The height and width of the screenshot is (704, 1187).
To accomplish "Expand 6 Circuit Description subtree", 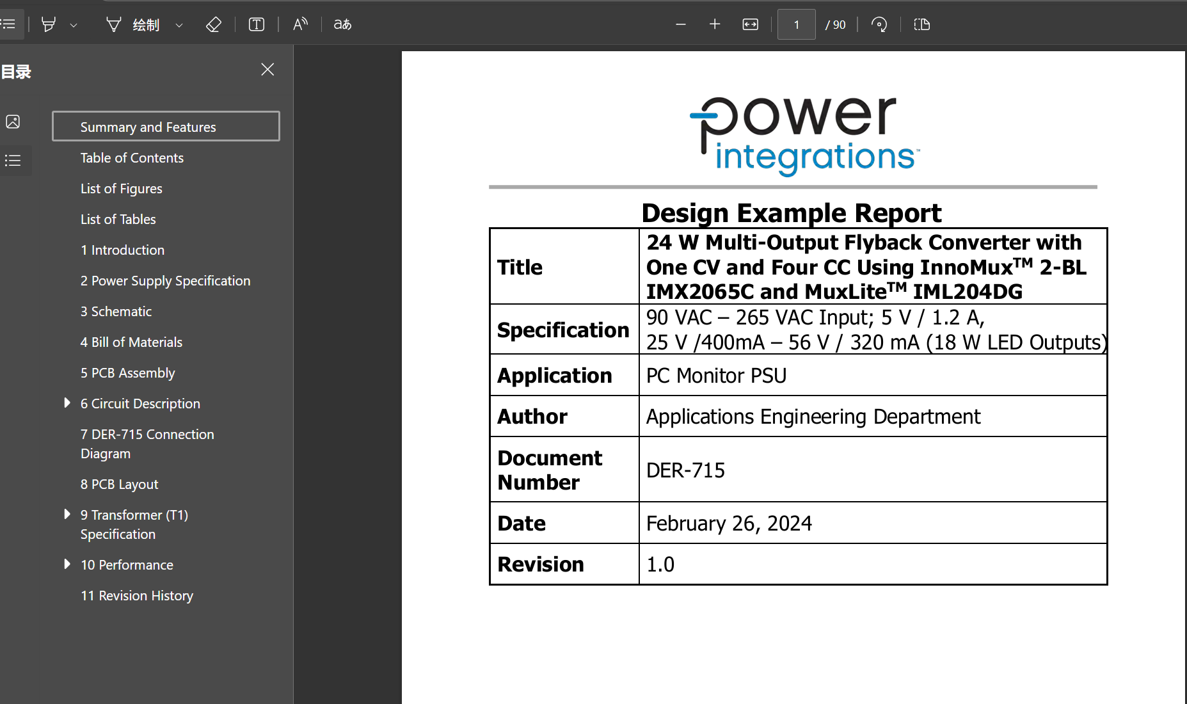I will coord(67,403).
